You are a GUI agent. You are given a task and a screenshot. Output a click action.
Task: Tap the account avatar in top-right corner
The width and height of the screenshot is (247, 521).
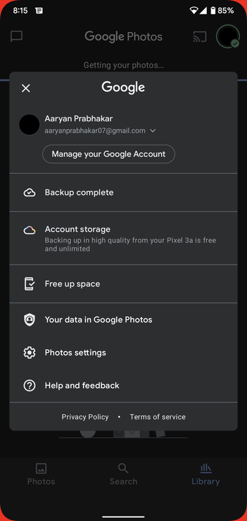point(228,36)
